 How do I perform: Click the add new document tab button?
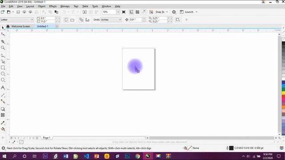tap(57, 26)
